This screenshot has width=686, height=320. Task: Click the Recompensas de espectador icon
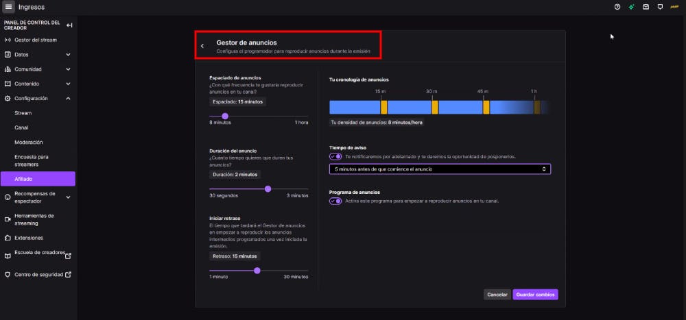(8, 197)
